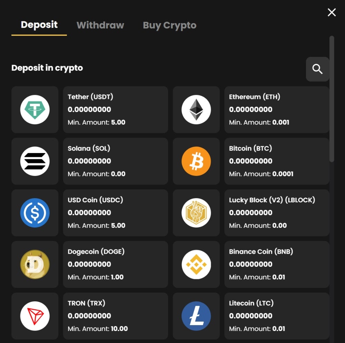Choose the TRON (TRX) deposit card
This screenshot has width=345, height=343.
pyautogui.click(x=116, y=316)
